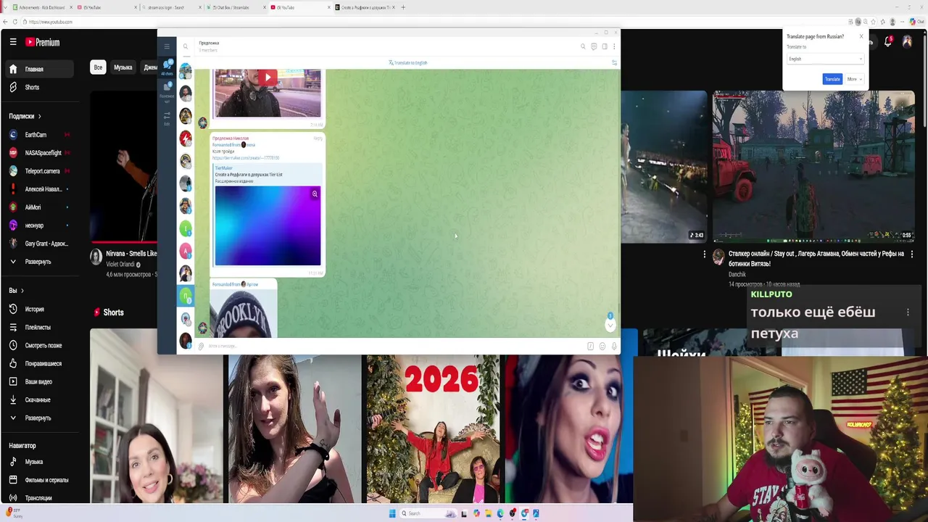This screenshot has width=928, height=522.
Task: Click the Telegram sidebar search icon
Action: [186, 46]
